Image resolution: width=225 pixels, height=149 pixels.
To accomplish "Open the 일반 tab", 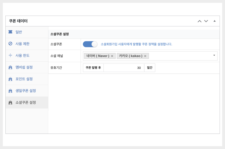I will click(19, 32).
